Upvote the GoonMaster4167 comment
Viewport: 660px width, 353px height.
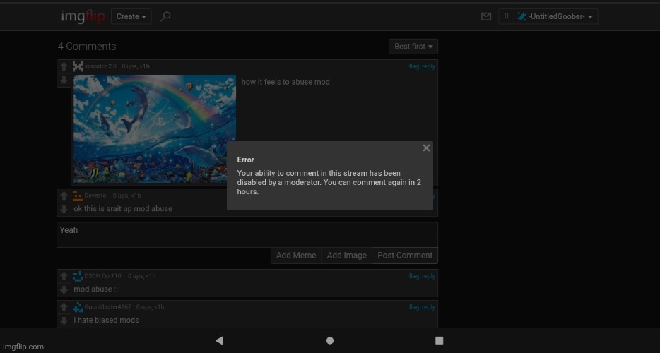pos(64,307)
